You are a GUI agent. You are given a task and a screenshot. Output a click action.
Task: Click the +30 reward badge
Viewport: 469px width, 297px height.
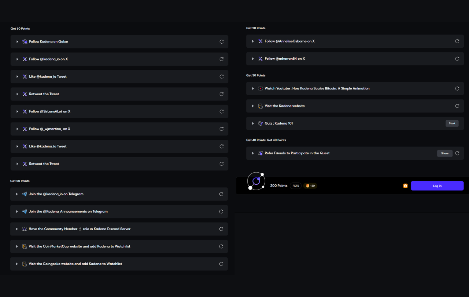point(310,186)
